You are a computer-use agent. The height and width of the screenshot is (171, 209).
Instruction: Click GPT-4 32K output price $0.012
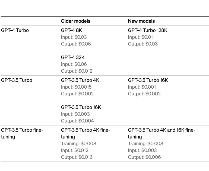(77, 71)
